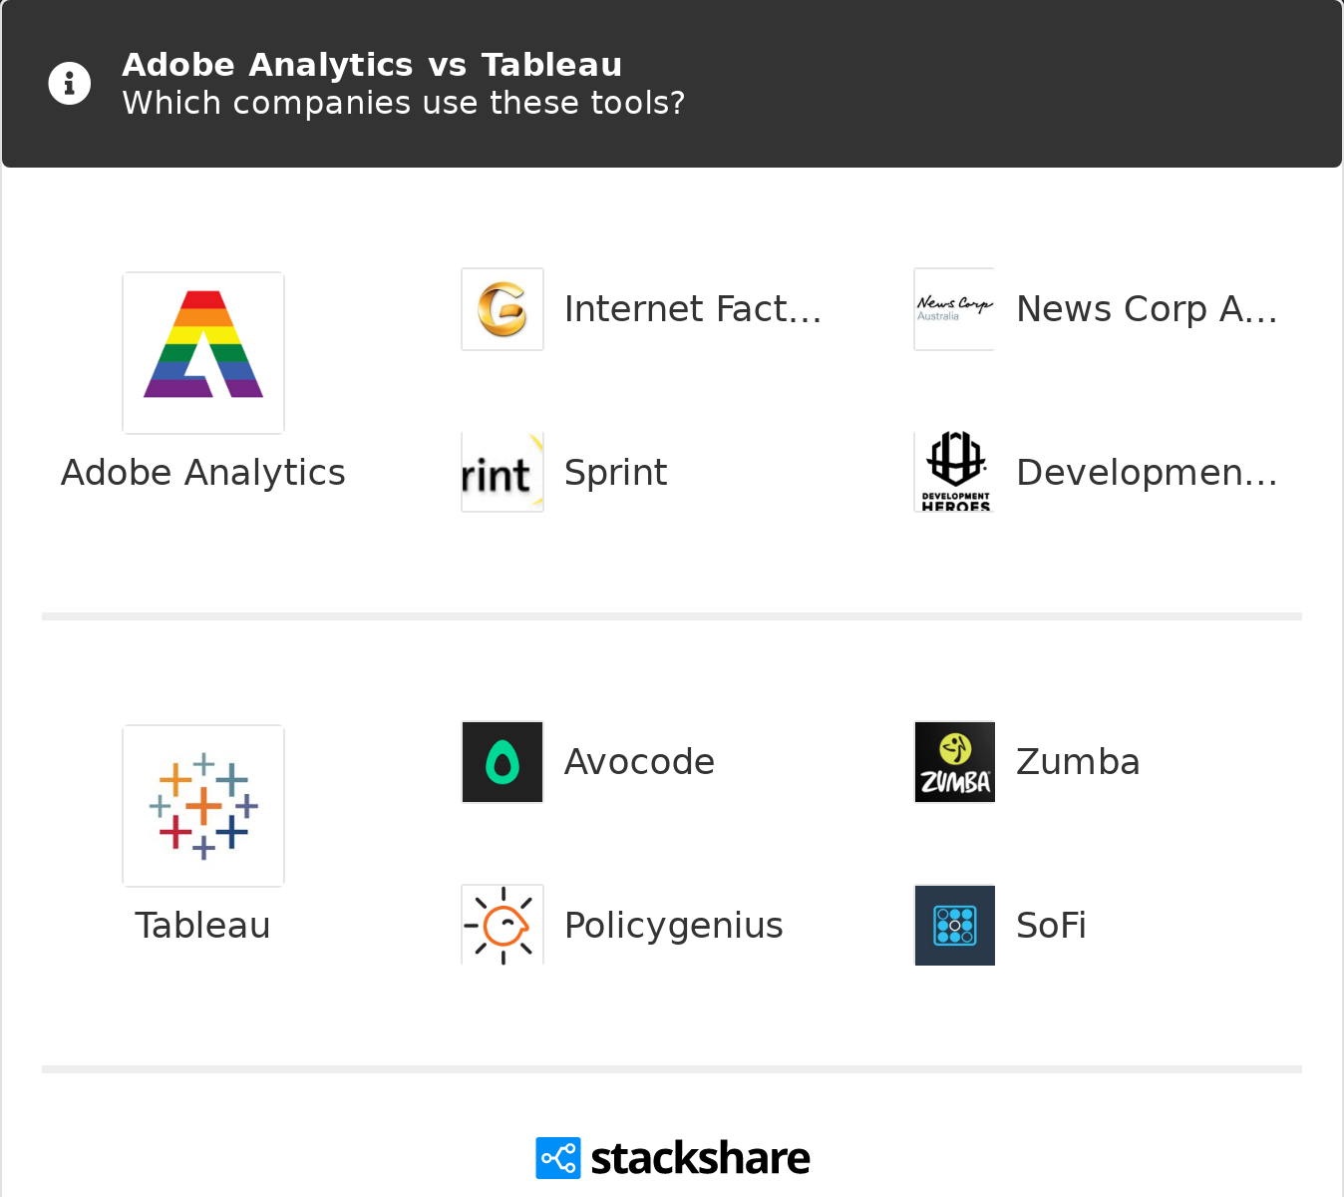Click the info icon in header
1344x1197 pixels.
(70, 84)
